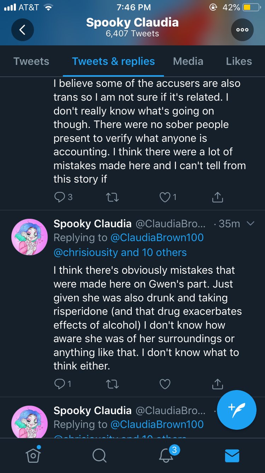Open Notifications bell with 3 badge
The width and height of the screenshot is (265, 473).
[x=166, y=455]
